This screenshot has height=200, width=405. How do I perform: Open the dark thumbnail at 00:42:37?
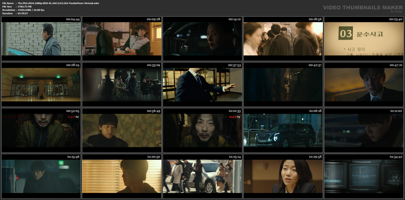point(283,84)
